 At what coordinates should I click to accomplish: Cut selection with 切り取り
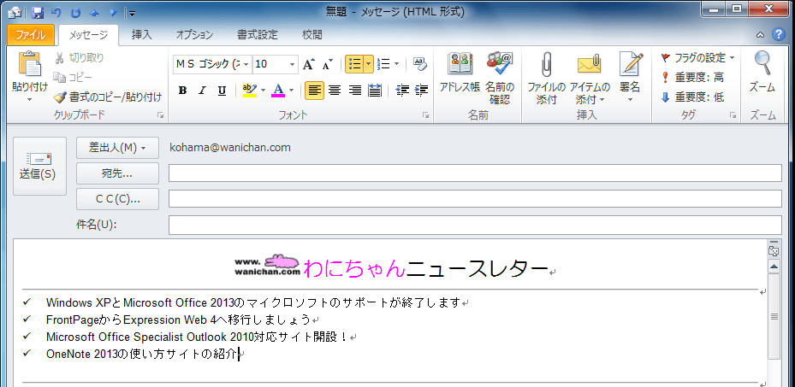coord(79,58)
